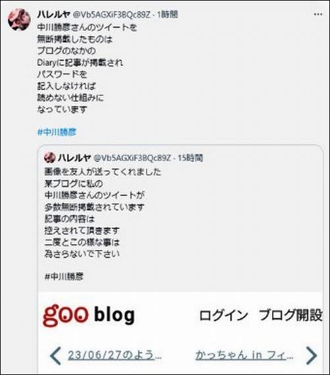Click the quoted tweet's ハレルヤ display name

74,158
